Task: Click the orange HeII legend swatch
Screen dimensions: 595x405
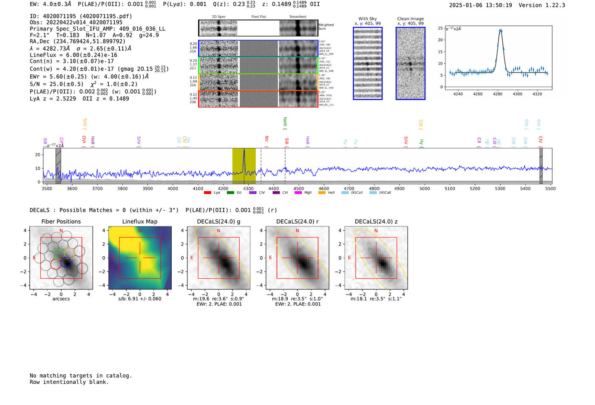Action: (322, 193)
